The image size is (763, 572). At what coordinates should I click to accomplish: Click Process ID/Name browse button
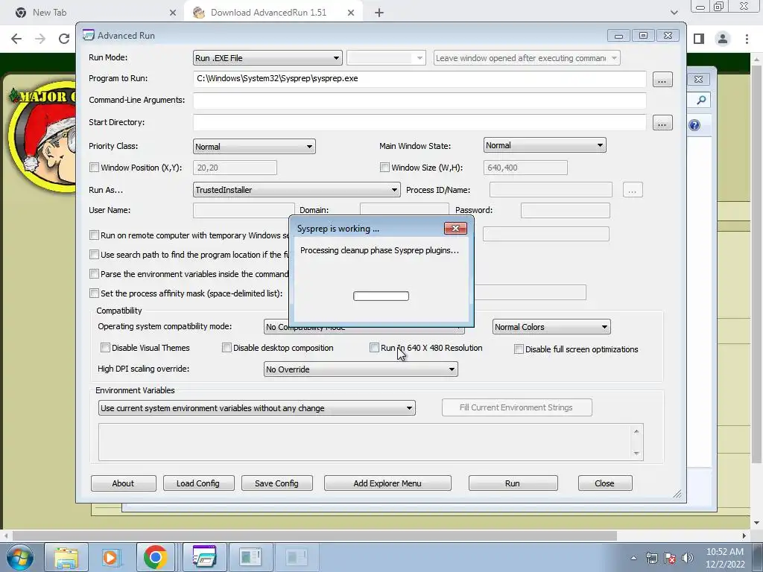click(x=633, y=190)
